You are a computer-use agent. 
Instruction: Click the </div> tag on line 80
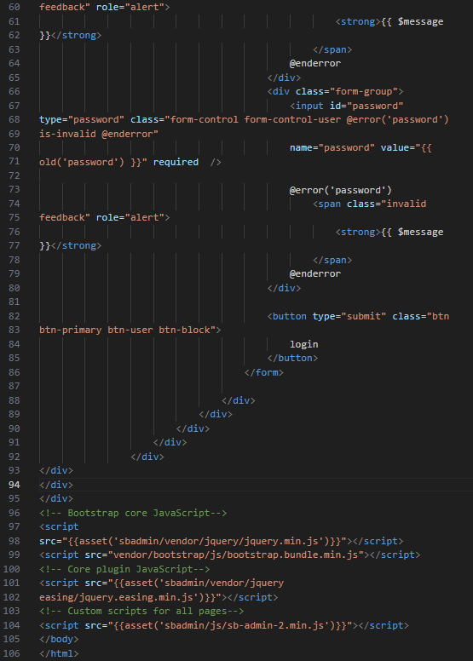(x=284, y=288)
